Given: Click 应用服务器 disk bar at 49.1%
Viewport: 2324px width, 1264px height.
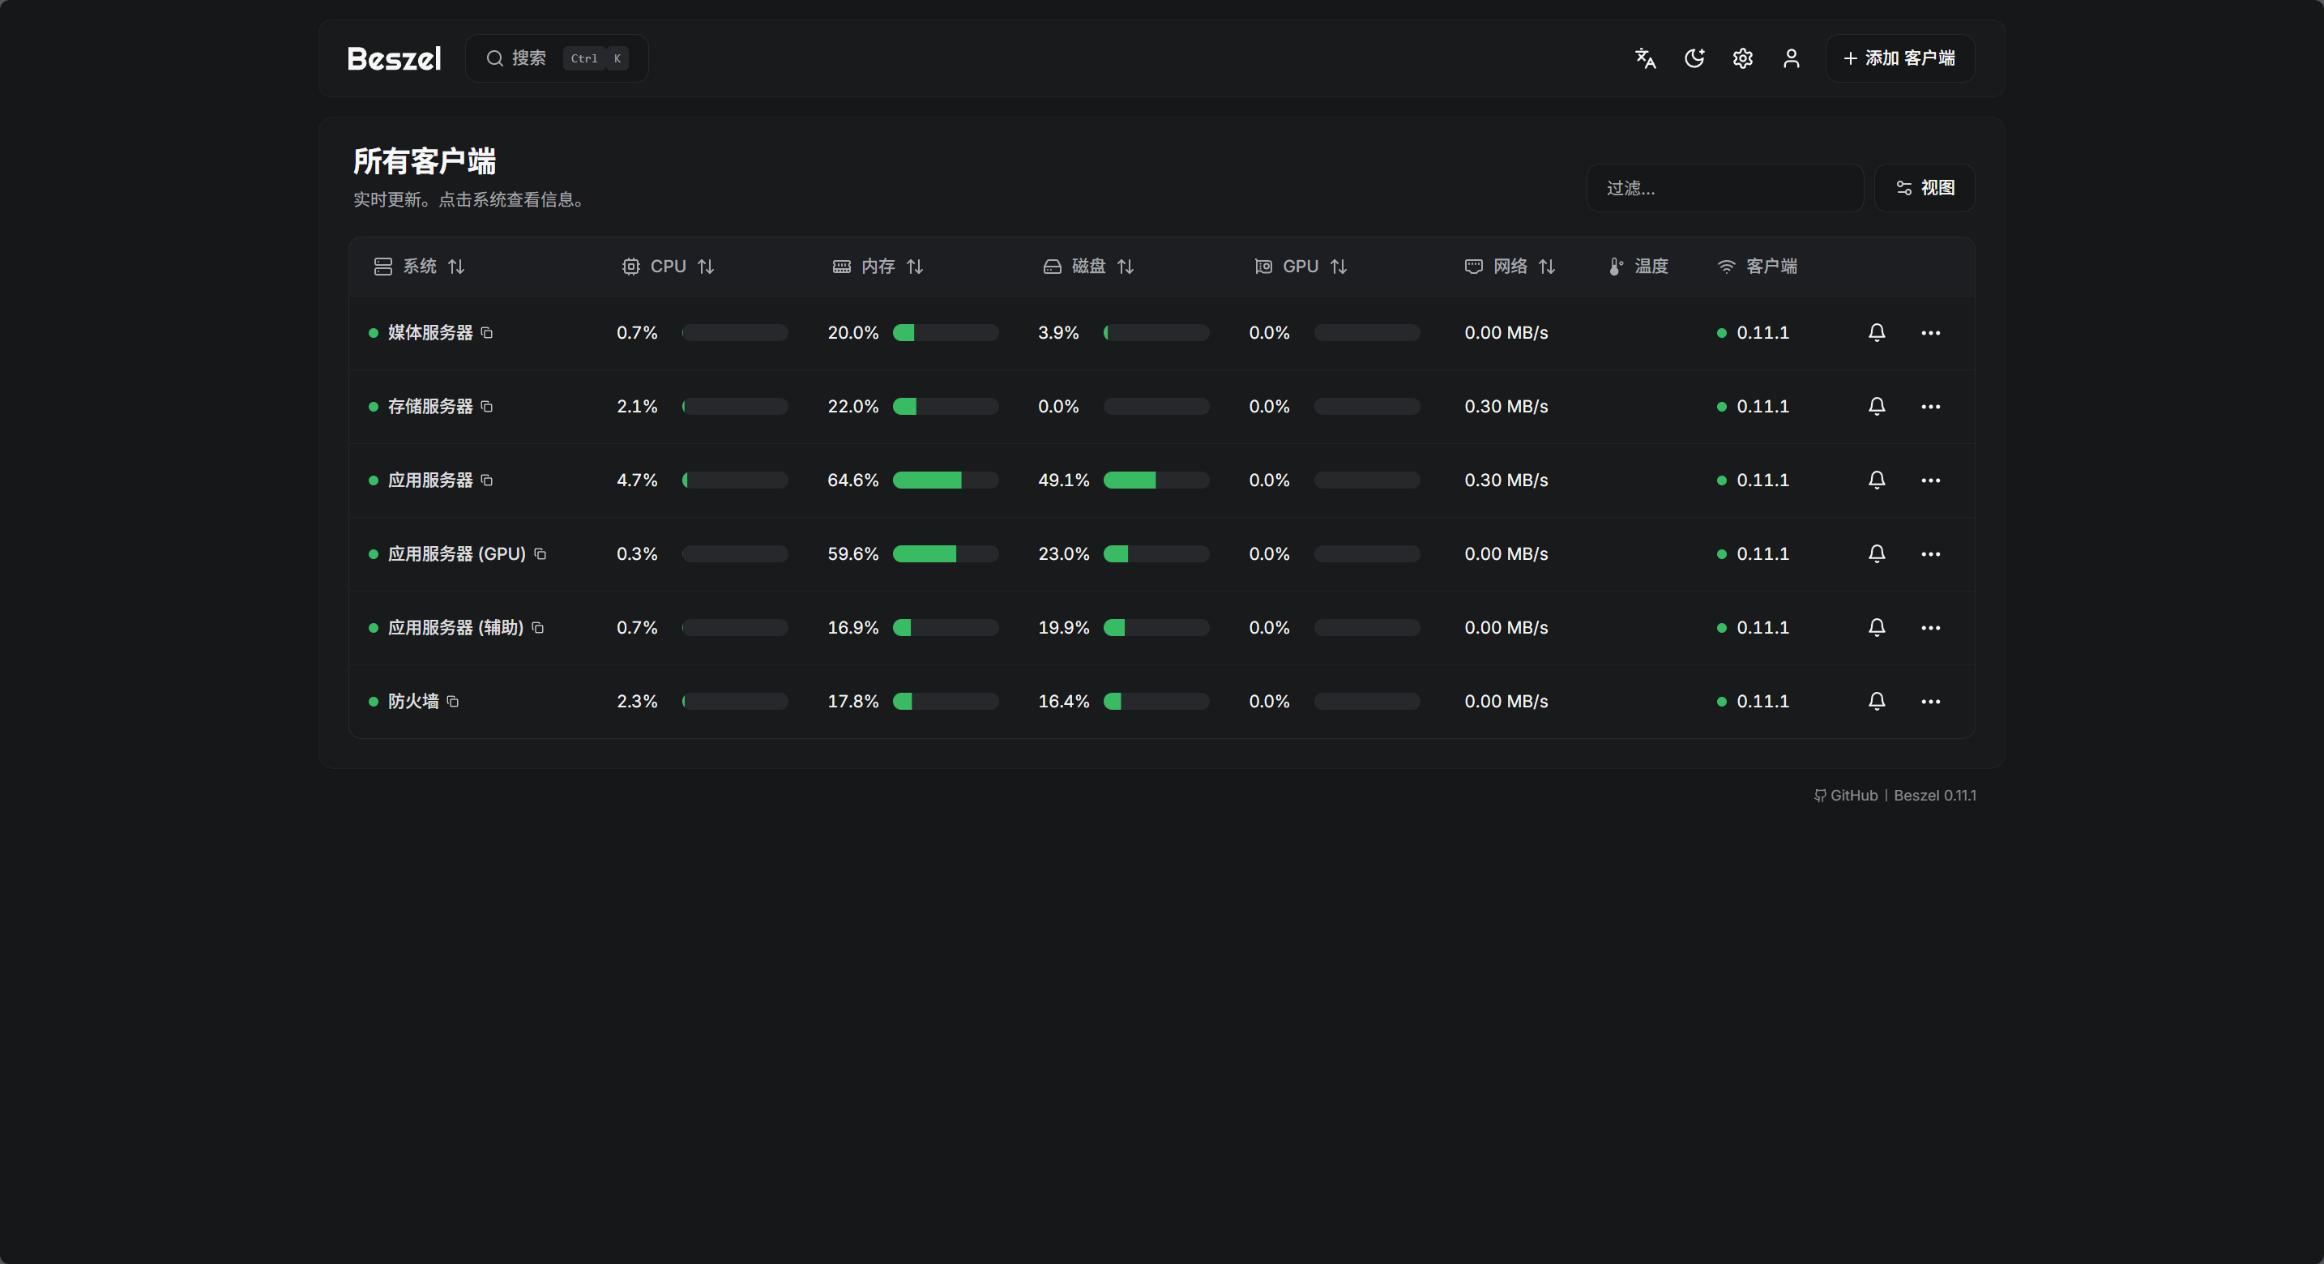Looking at the screenshot, I should click(x=1156, y=480).
